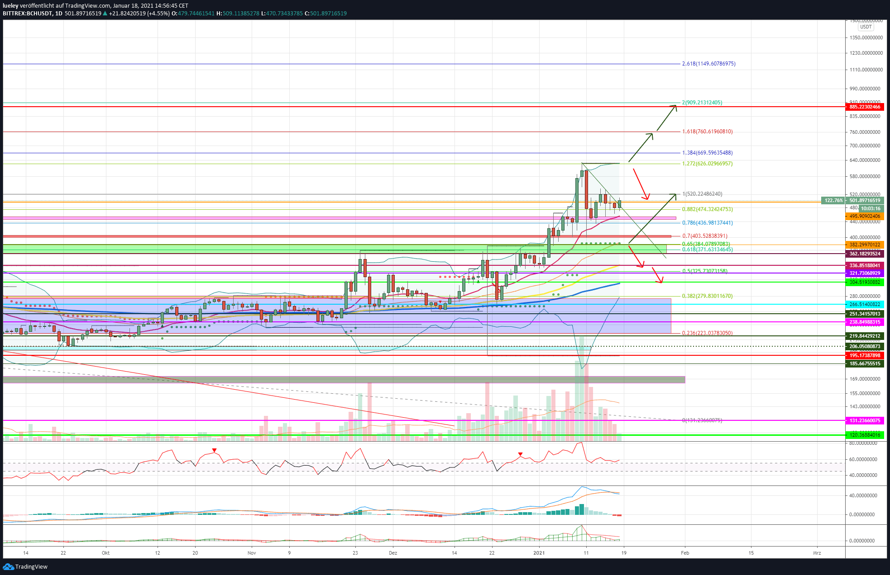Viewport: 890px width, 575px height.
Task: Click the high value H:509.11385278
Action: click(x=238, y=14)
